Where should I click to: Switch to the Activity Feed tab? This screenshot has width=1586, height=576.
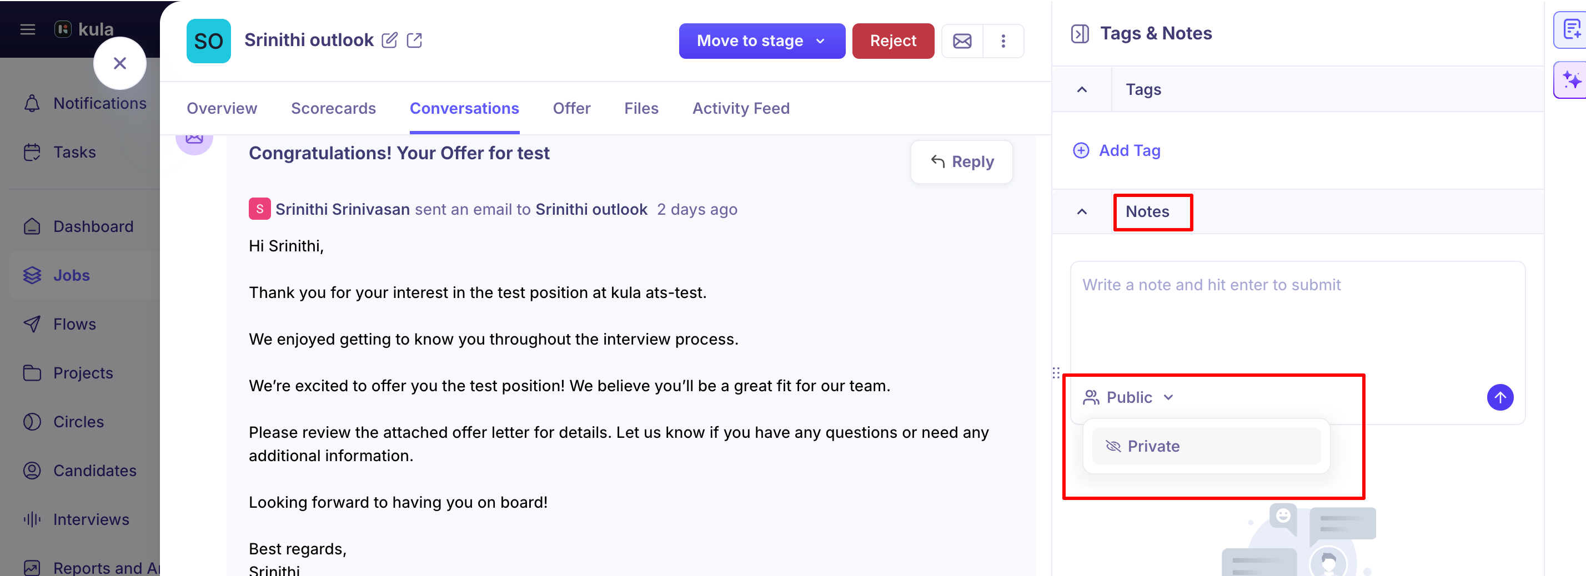(x=741, y=108)
